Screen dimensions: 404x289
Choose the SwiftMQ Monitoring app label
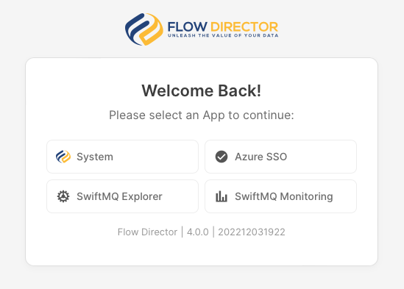[284, 196]
